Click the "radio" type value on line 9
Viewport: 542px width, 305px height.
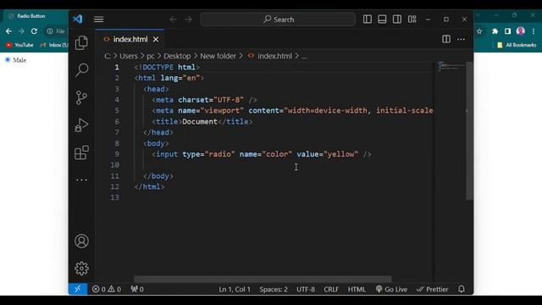(x=220, y=154)
